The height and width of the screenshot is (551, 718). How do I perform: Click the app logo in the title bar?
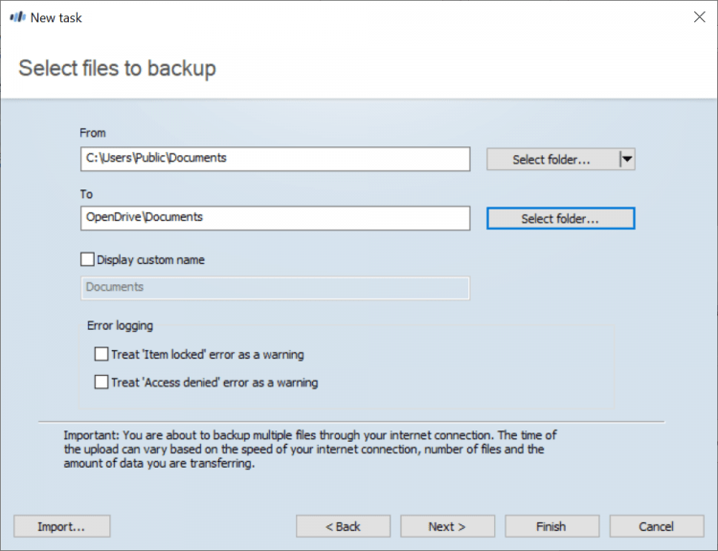(x=17, y=17)
